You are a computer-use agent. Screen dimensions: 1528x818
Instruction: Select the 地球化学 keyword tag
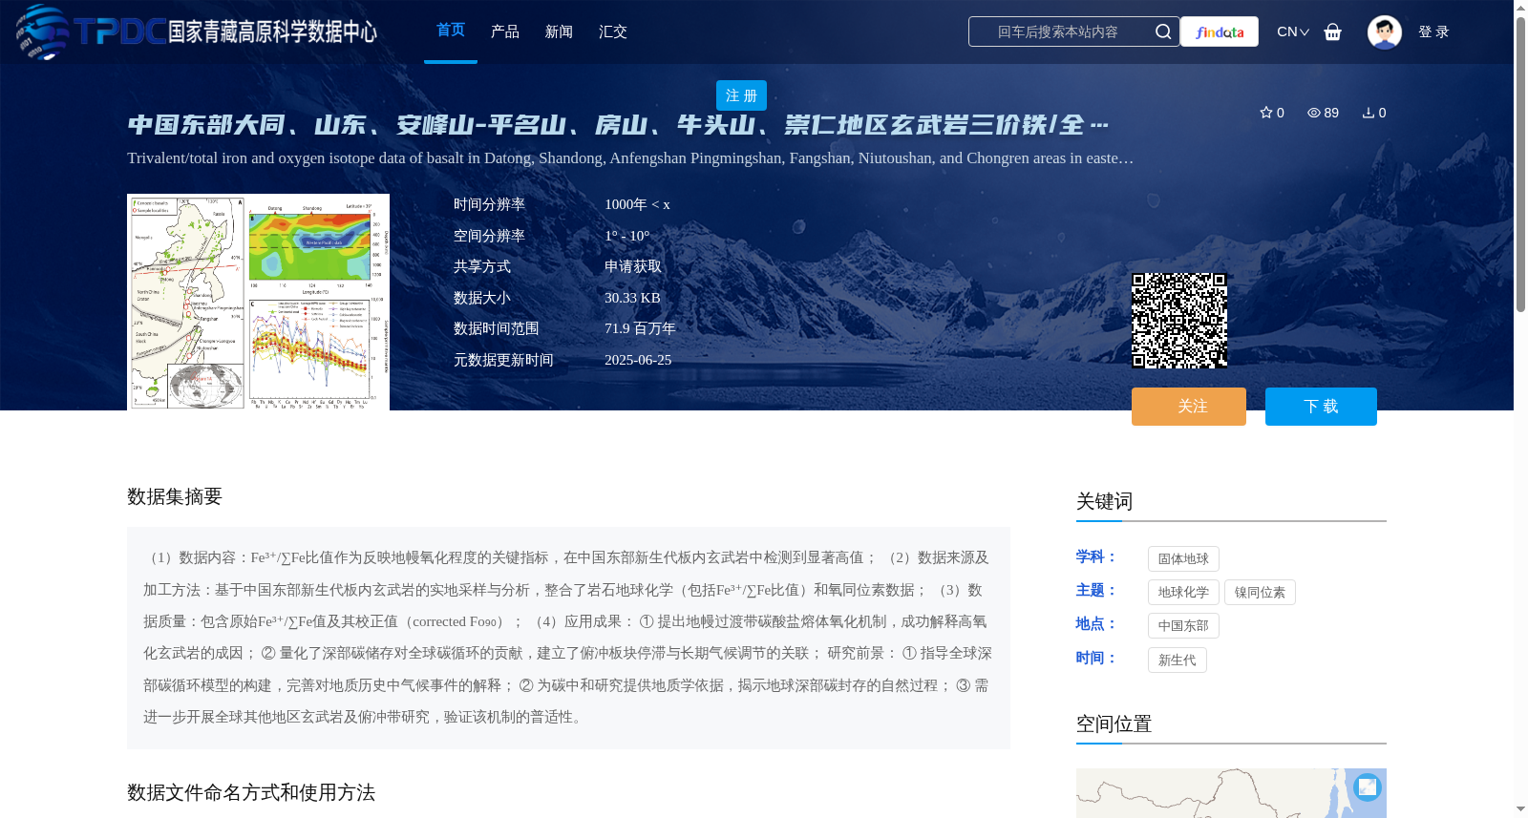pyautogui.click(x=1183, y=592)
